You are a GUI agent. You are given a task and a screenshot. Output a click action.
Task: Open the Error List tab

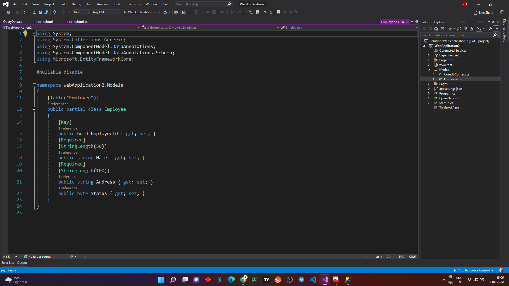(8, 263)
